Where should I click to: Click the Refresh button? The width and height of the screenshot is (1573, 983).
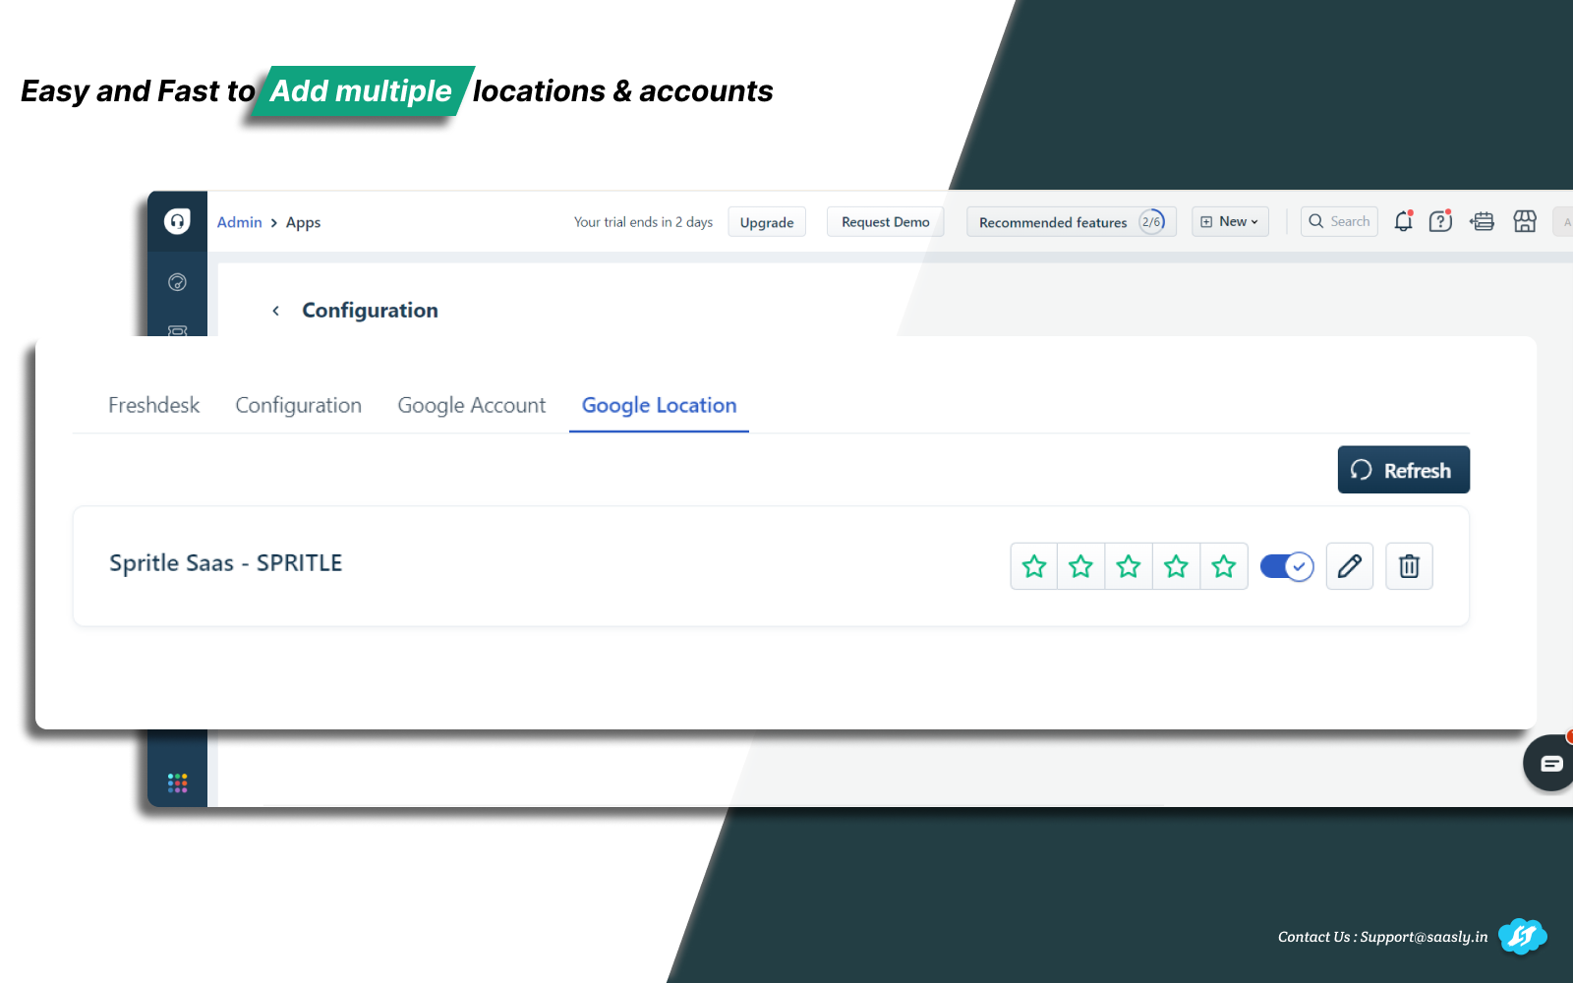point(1404,470)
